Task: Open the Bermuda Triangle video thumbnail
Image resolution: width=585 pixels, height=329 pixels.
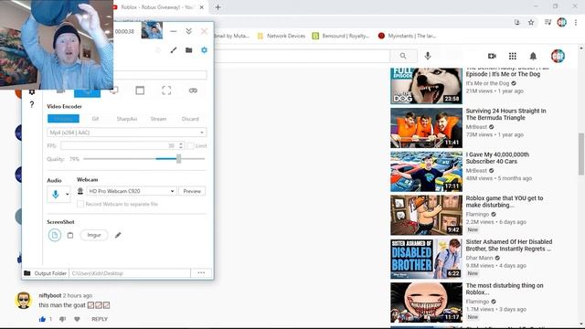Action: pos(426,128)
